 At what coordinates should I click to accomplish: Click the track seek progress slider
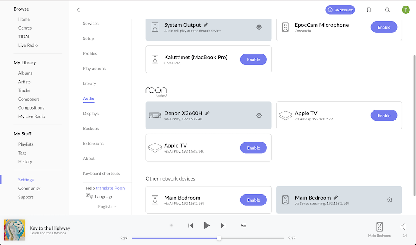(x=208, y=238)
